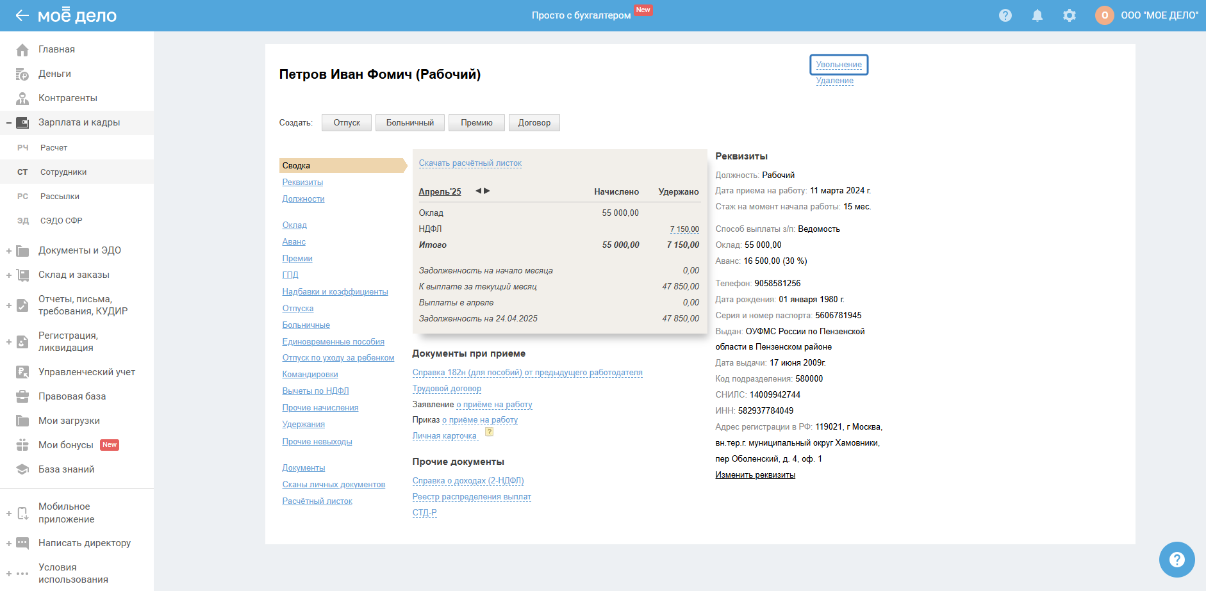Click the Увольнение link

838,65
